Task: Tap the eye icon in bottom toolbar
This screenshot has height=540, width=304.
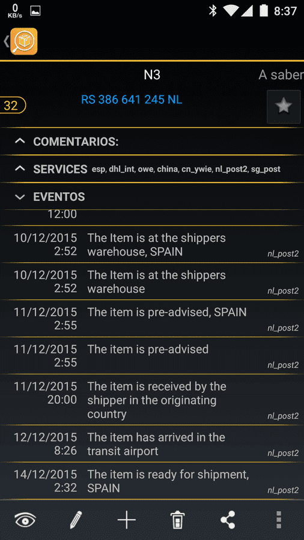Action: click(x=25, y=520)
